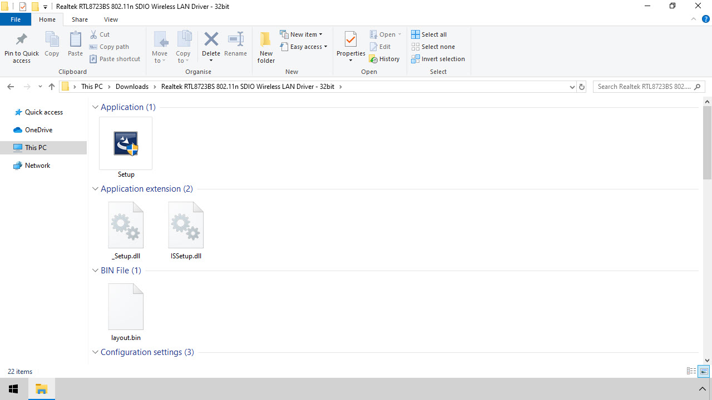This screenshot has height=400, width=712.
Task: Refresh the current folder view
Action: (x=582, y=87)
